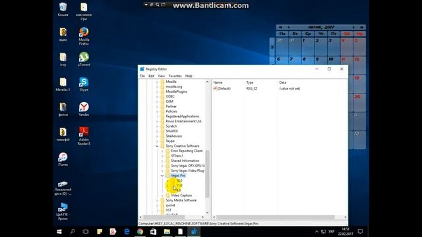Launch the Skype desktop shortcut
This screenshot has width=422, height=237.
tap(84, 84)
